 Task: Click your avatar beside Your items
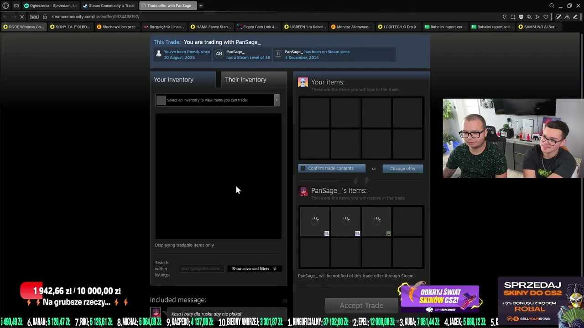(x=303, y=82)
